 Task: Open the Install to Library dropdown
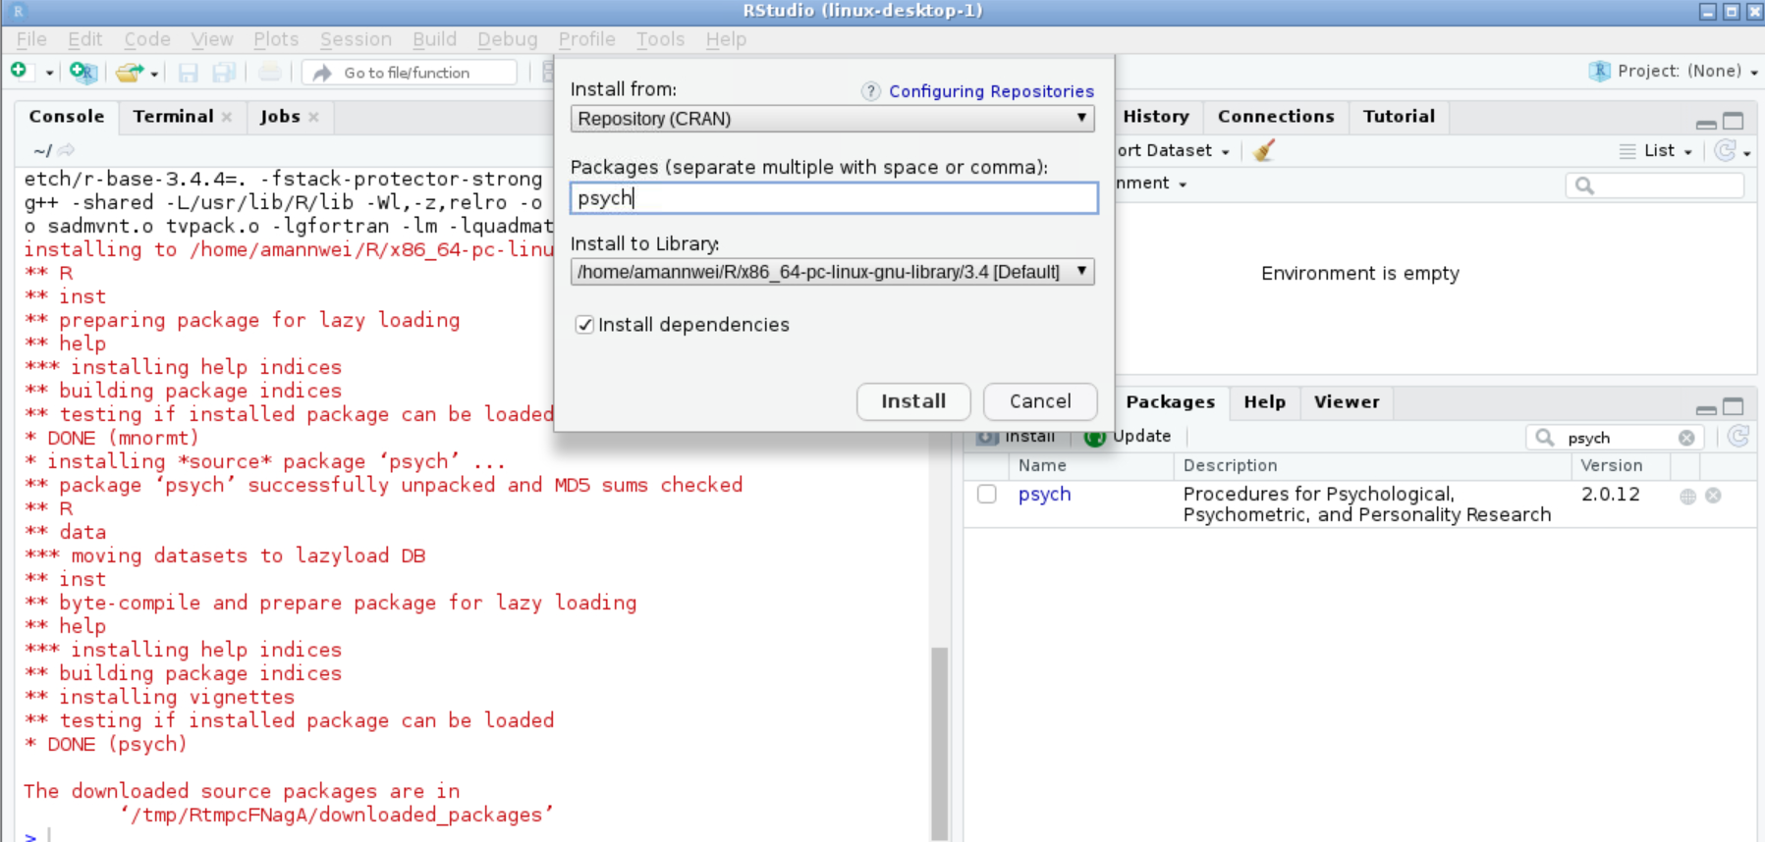[x=832, y=272]
